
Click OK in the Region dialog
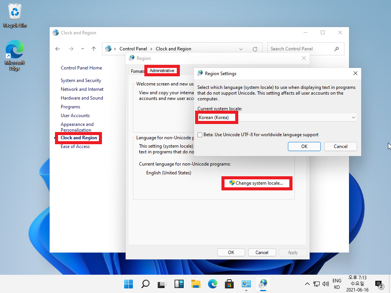tap(231, 253)
